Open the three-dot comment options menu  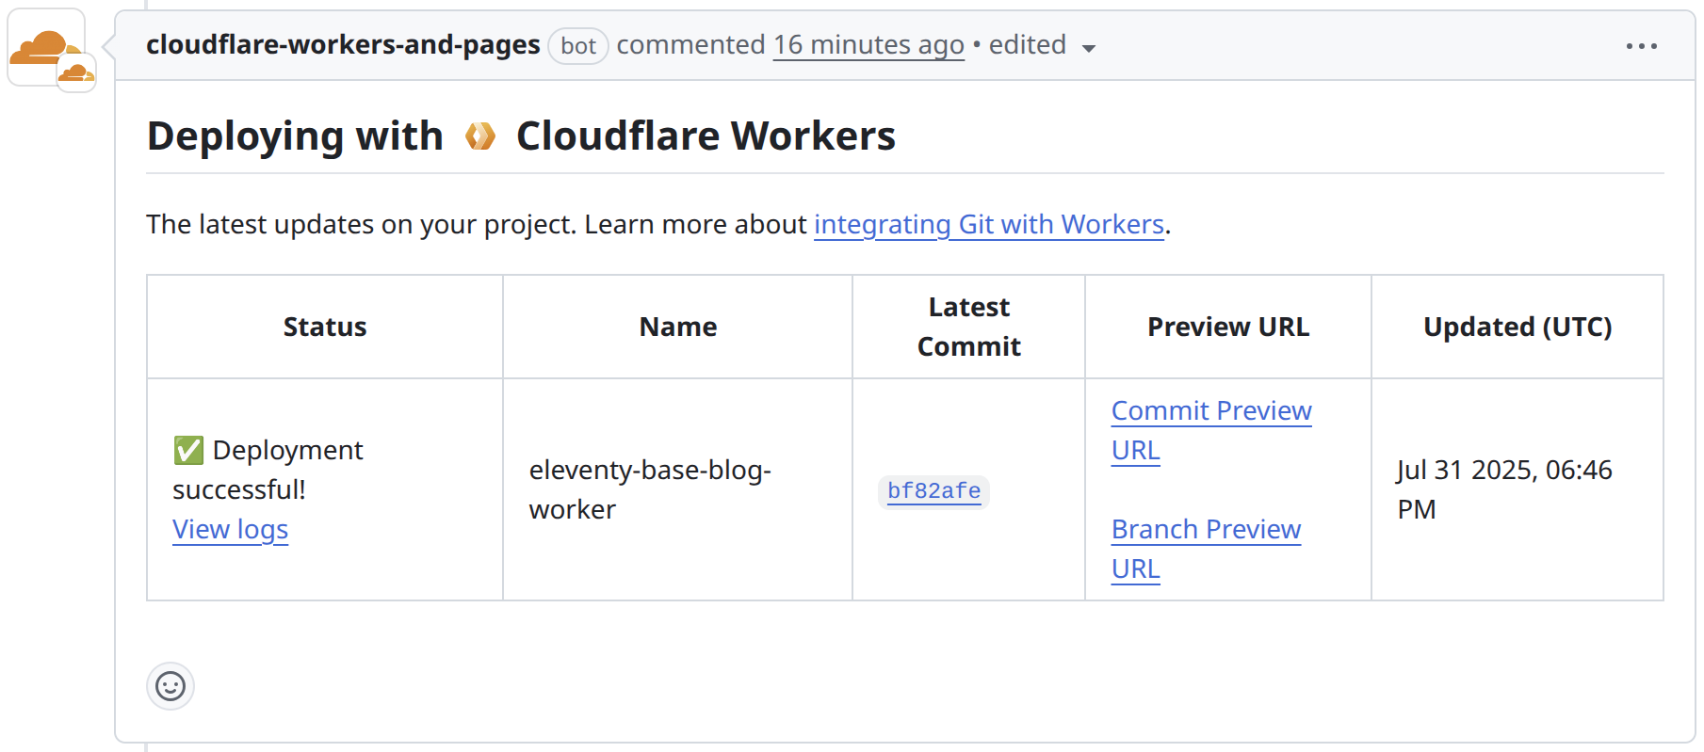pyautogui.click(x=1641, y=46)
